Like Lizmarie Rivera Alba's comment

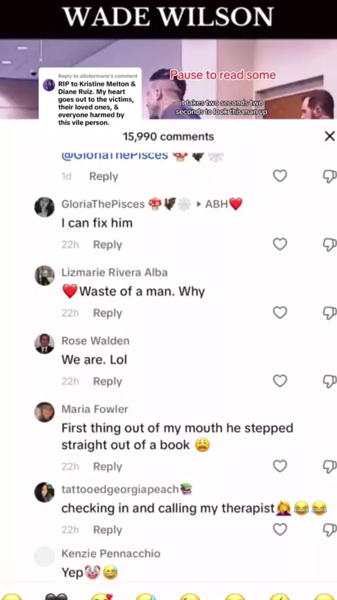280,313
